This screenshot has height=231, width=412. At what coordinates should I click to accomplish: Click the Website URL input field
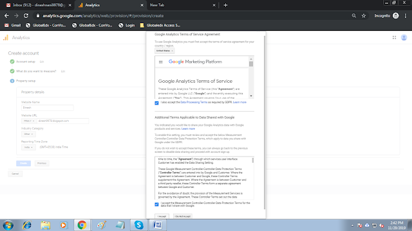[63, 121]
